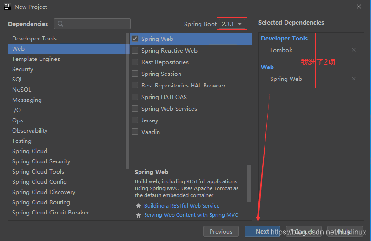Image resolution: width=371 pixels, height=241 pixels.
Task: Uncheck the Spring Web checkbox
Action: (135, 39)
